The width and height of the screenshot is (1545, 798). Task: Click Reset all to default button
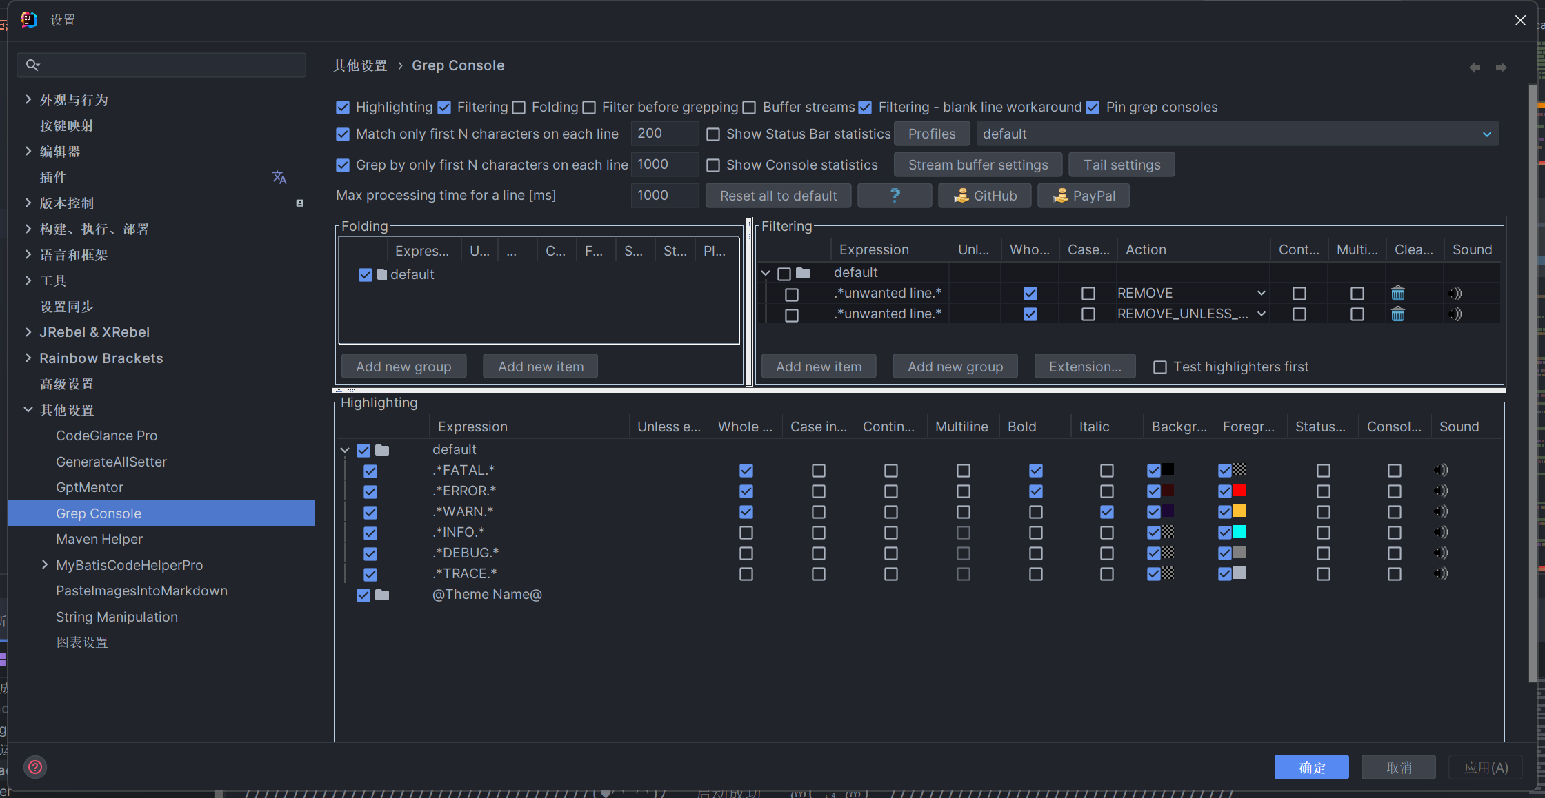[x=778, y=196]
